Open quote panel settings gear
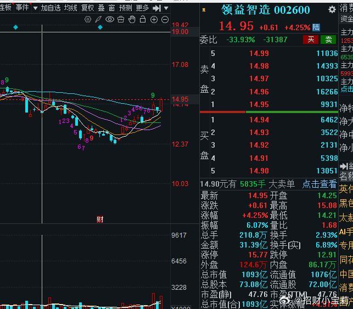 tap(332, 9)
